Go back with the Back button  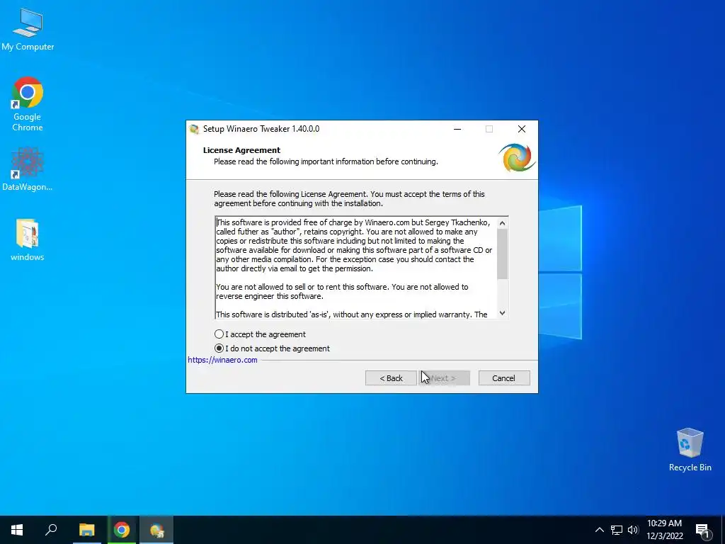point(391,378)
